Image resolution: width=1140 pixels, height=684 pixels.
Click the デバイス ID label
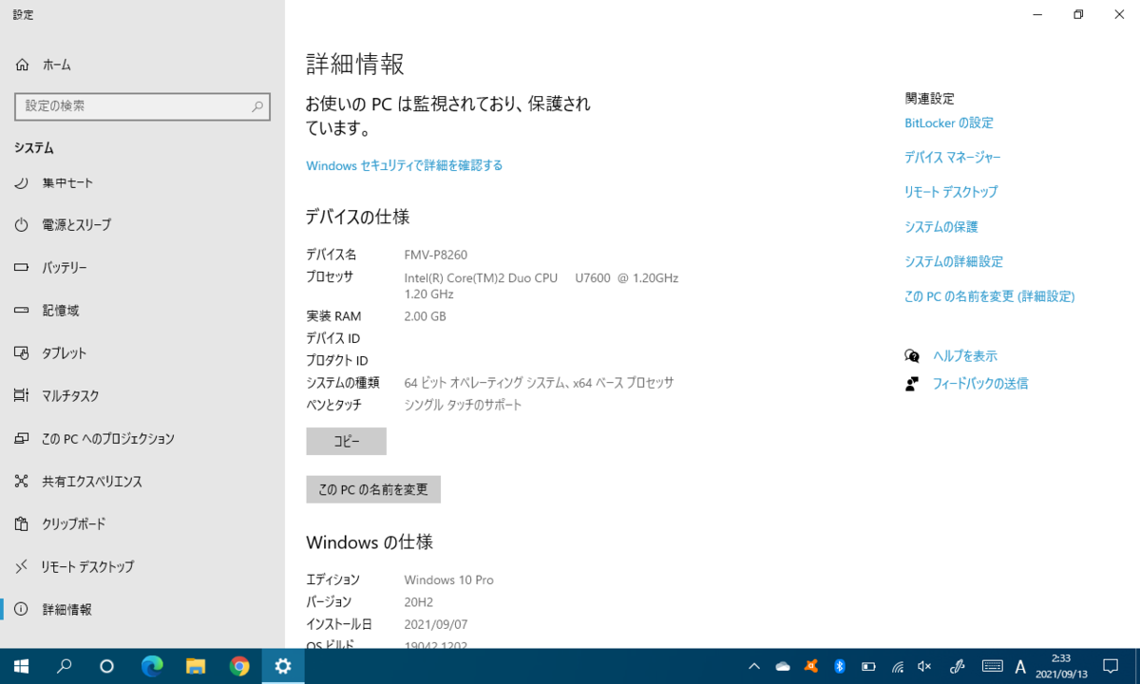click(x=333, y=338)
